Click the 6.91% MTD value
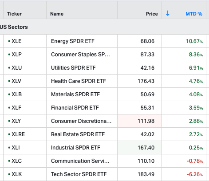Screen dimensions: 209x181 tap(196, 68)
